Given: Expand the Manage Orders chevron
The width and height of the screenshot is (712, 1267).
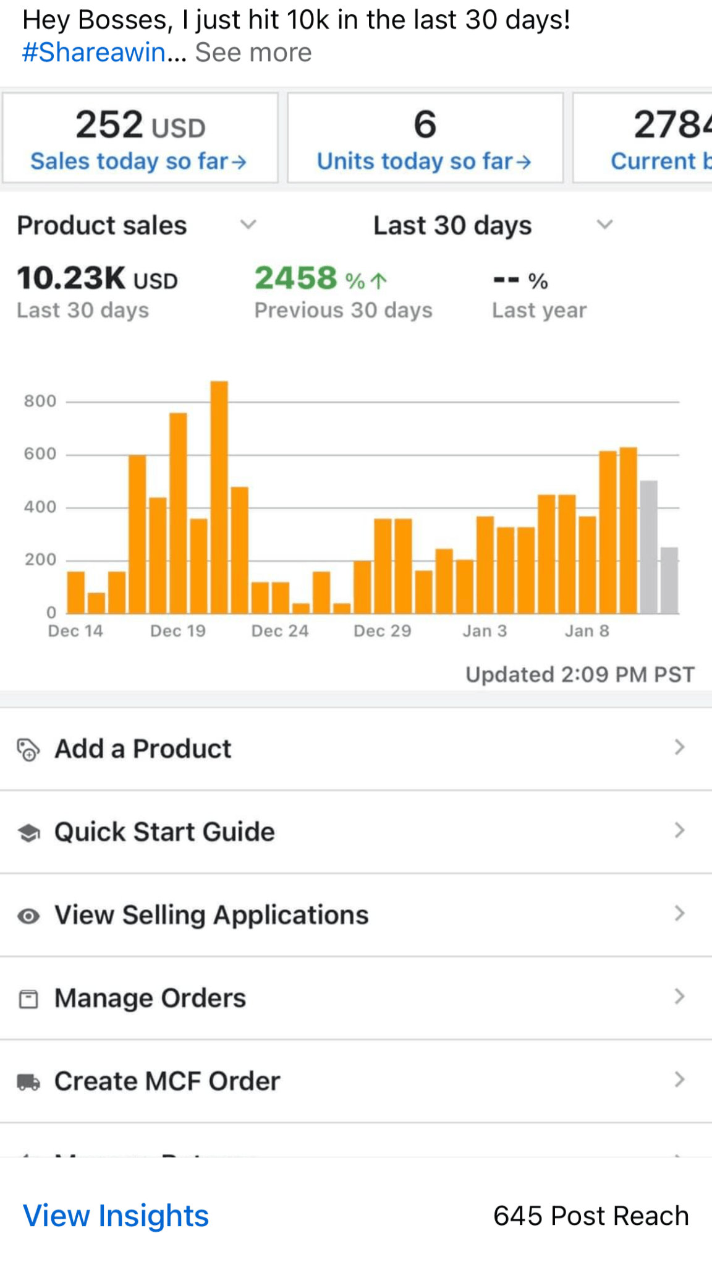Looking at the screenshot, I should [679, 997].
